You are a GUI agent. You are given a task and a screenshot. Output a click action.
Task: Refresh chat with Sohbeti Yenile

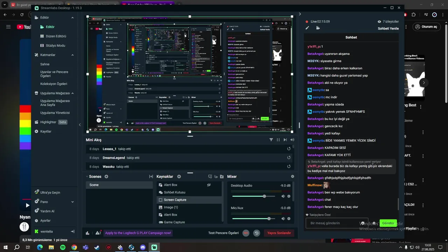click(x=388, y=29)
